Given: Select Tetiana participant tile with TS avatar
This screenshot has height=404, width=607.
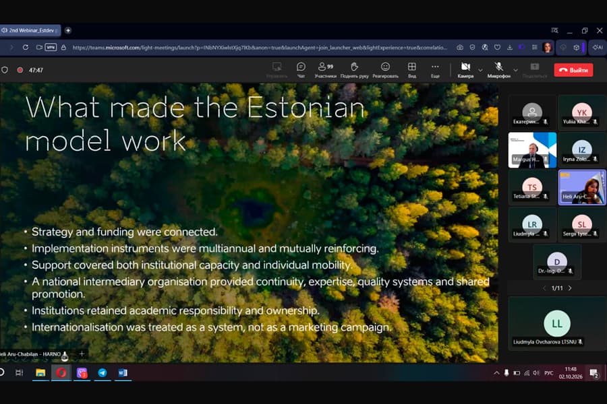Looking at the screenshot, I should click(x=532, y=187).
